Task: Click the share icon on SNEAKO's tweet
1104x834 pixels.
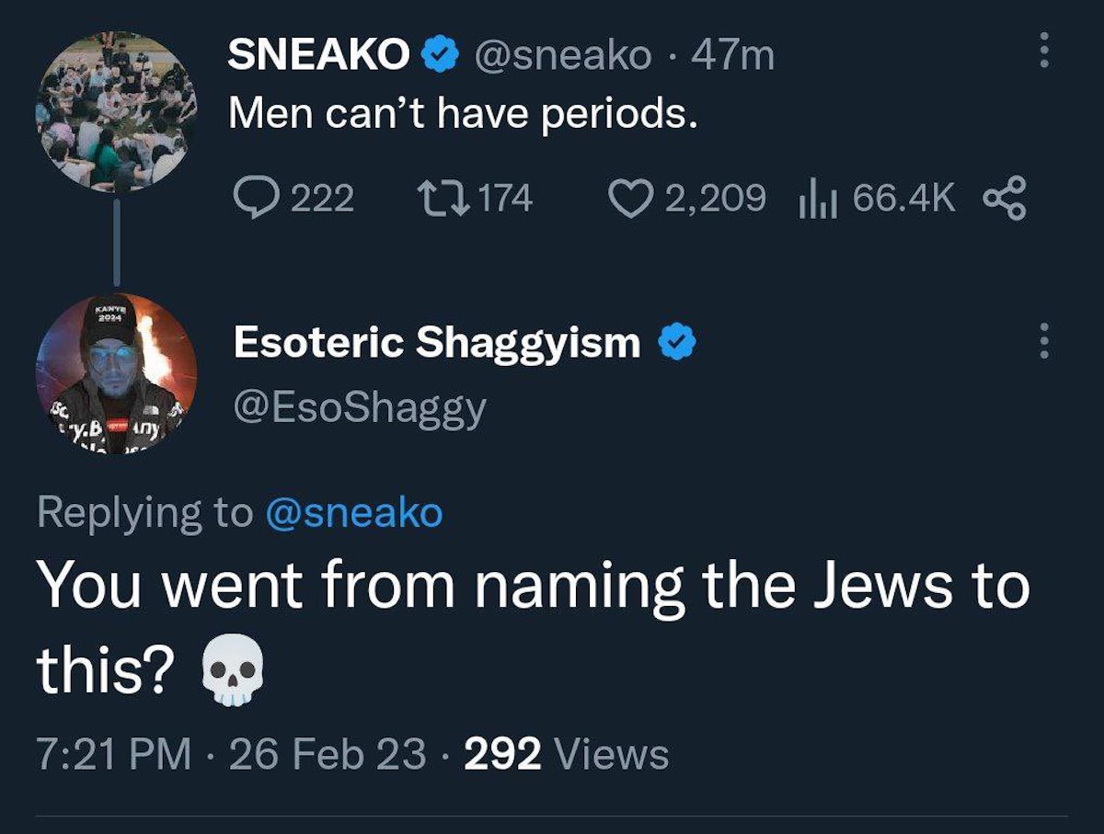Action: pos(1005,198)
